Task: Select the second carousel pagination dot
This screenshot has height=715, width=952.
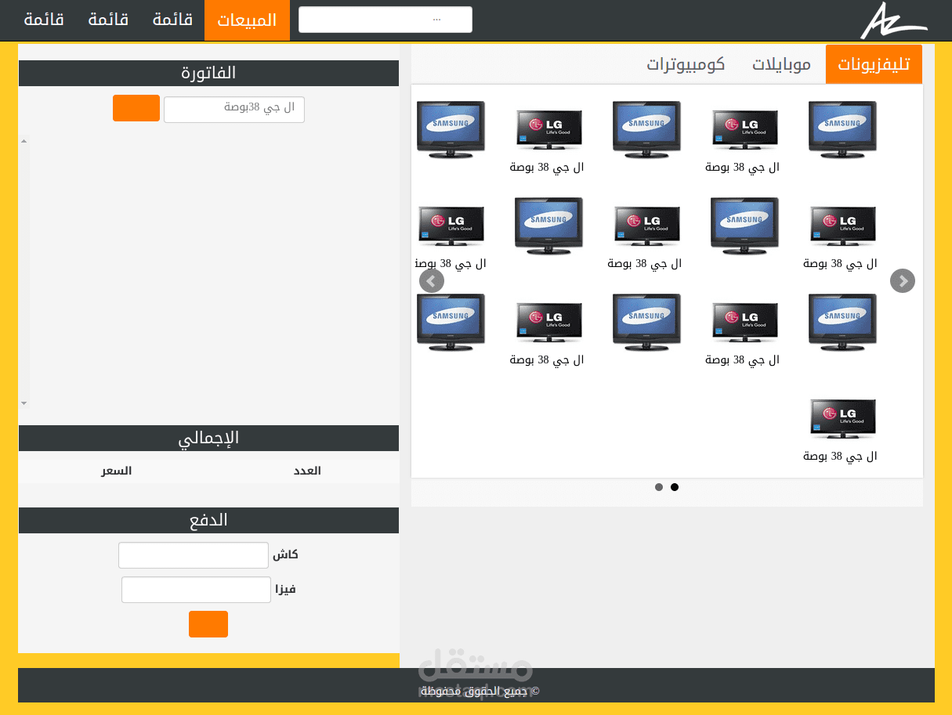Action: point(675,486)
